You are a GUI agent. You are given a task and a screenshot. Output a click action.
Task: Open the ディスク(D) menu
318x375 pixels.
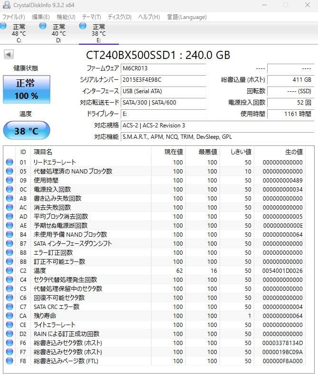tap(120, 17)
